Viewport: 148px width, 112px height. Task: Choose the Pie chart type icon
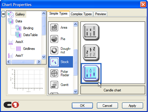click(54, 39)
